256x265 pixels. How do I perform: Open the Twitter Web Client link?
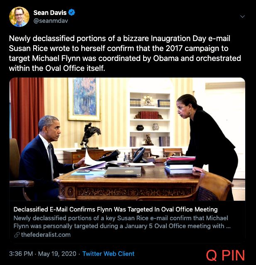coord(108,254)
